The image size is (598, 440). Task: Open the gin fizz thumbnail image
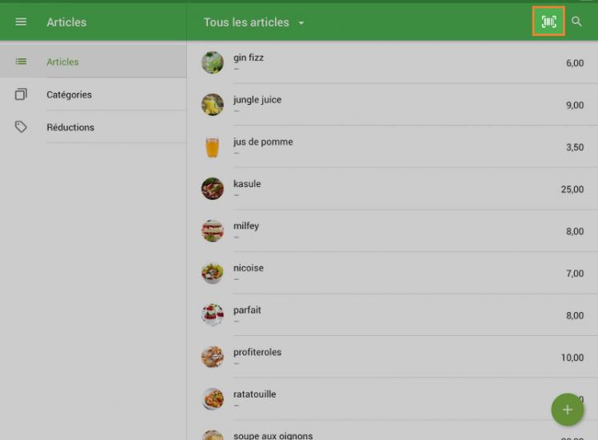click(212, 63)
